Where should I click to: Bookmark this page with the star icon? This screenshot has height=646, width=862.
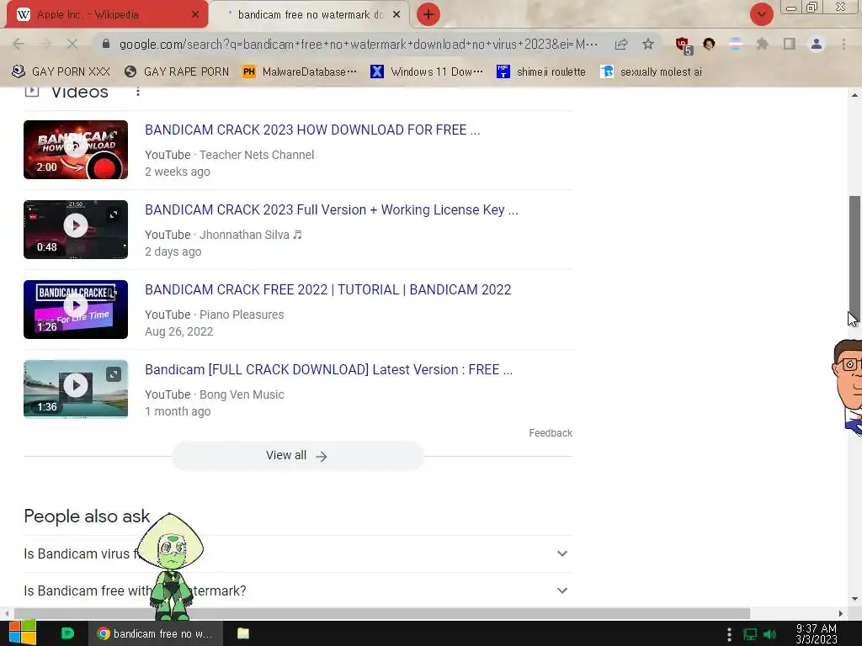(648, 44)
